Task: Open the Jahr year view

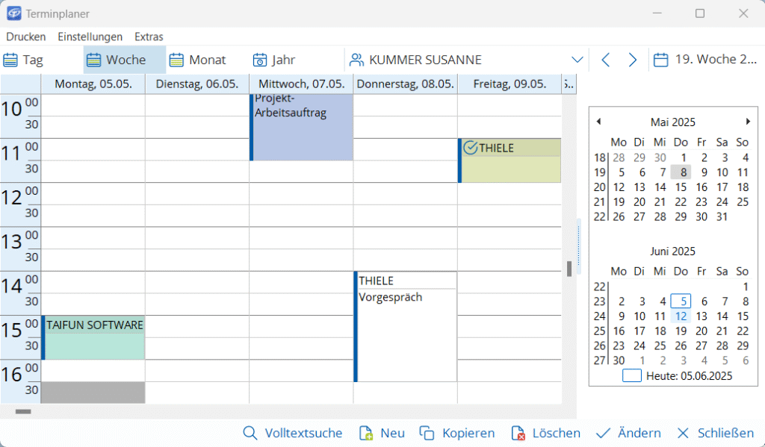Action: (274, 60)
